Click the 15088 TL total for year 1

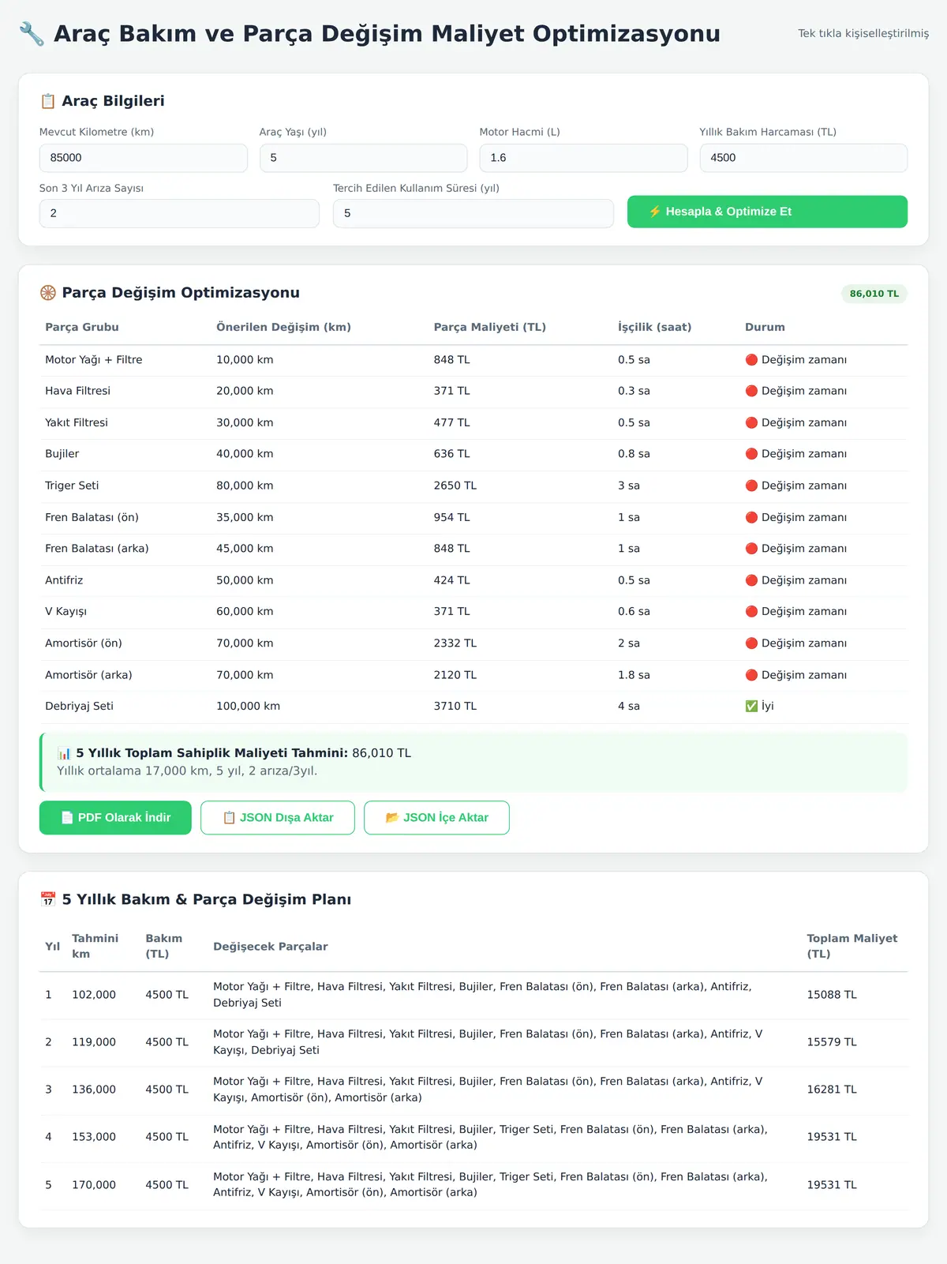click(x=831, y=995)
